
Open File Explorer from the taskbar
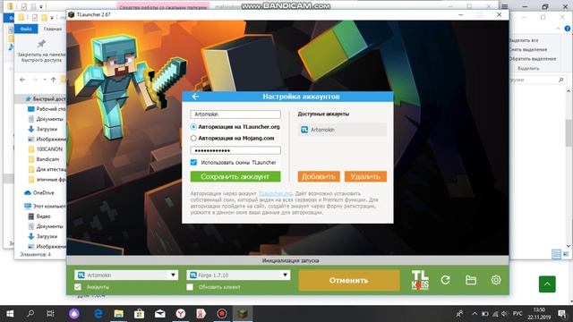coord(118,314)
